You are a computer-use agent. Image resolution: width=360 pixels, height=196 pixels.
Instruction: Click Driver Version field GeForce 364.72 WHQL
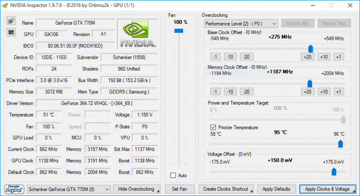point(97,103)
